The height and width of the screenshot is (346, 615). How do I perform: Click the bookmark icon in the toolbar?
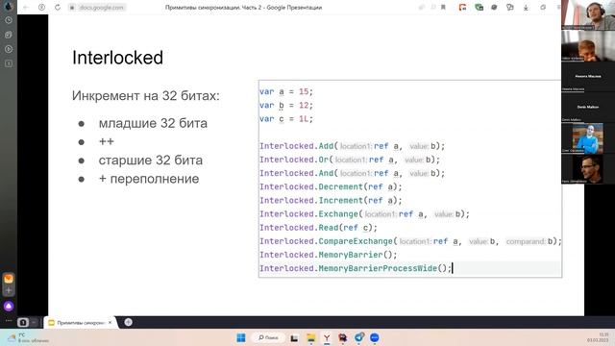click(443, 7)
